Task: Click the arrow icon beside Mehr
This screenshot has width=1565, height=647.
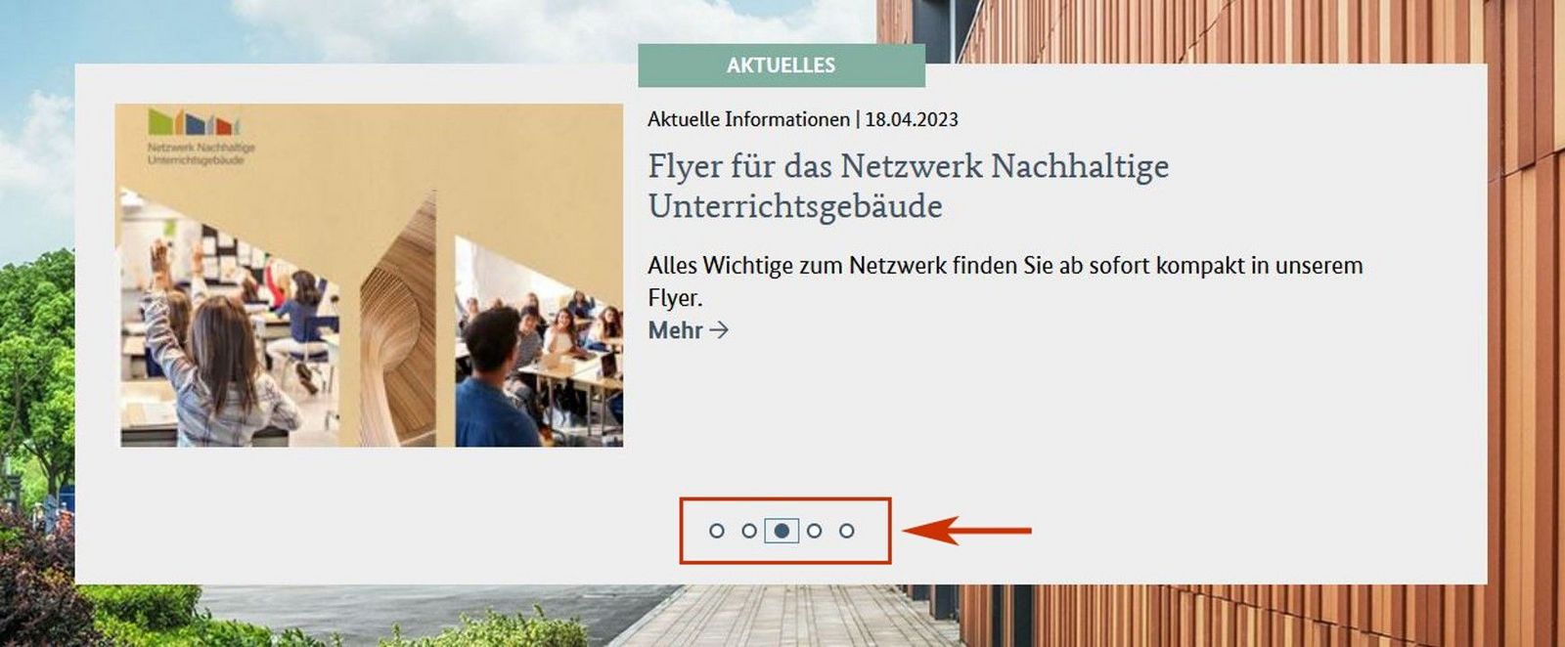Action: coord(719,330)
